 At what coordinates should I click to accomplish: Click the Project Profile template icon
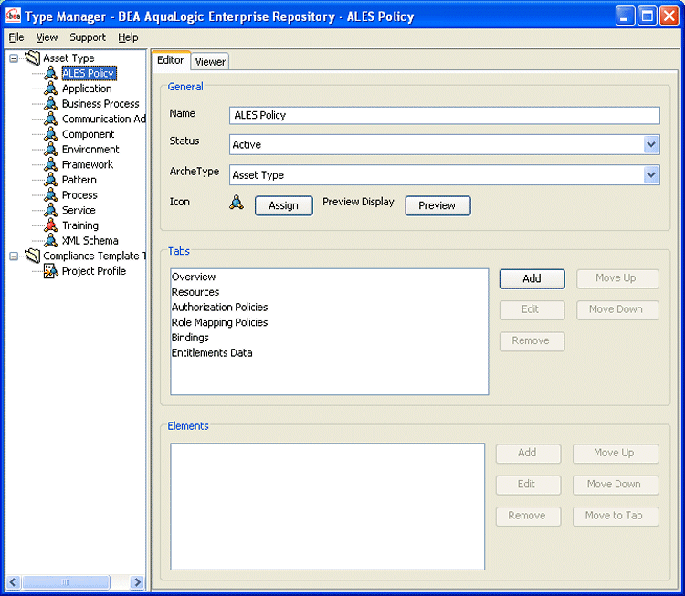click(x=51, y=271)
